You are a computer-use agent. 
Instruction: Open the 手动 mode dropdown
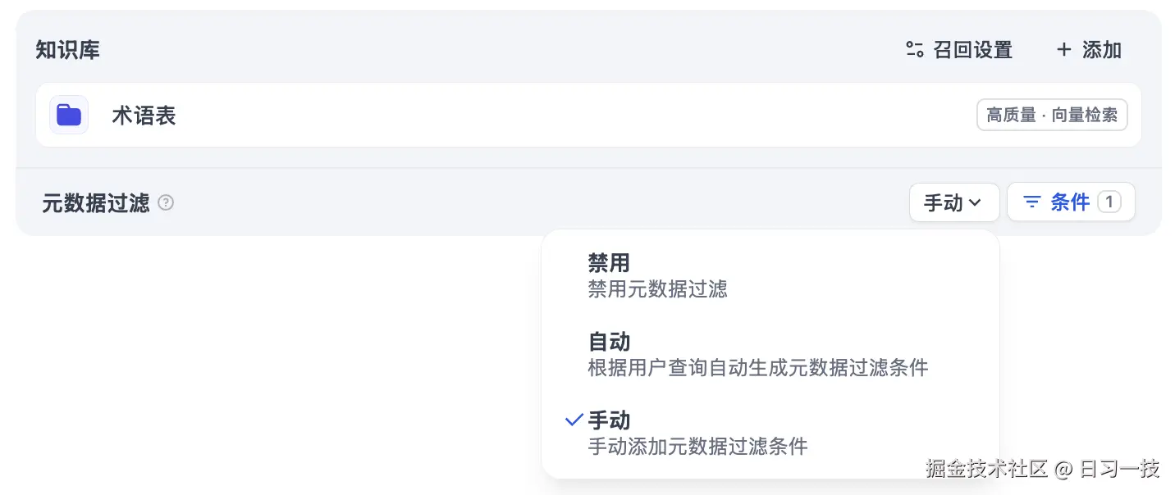pos(954,202)
